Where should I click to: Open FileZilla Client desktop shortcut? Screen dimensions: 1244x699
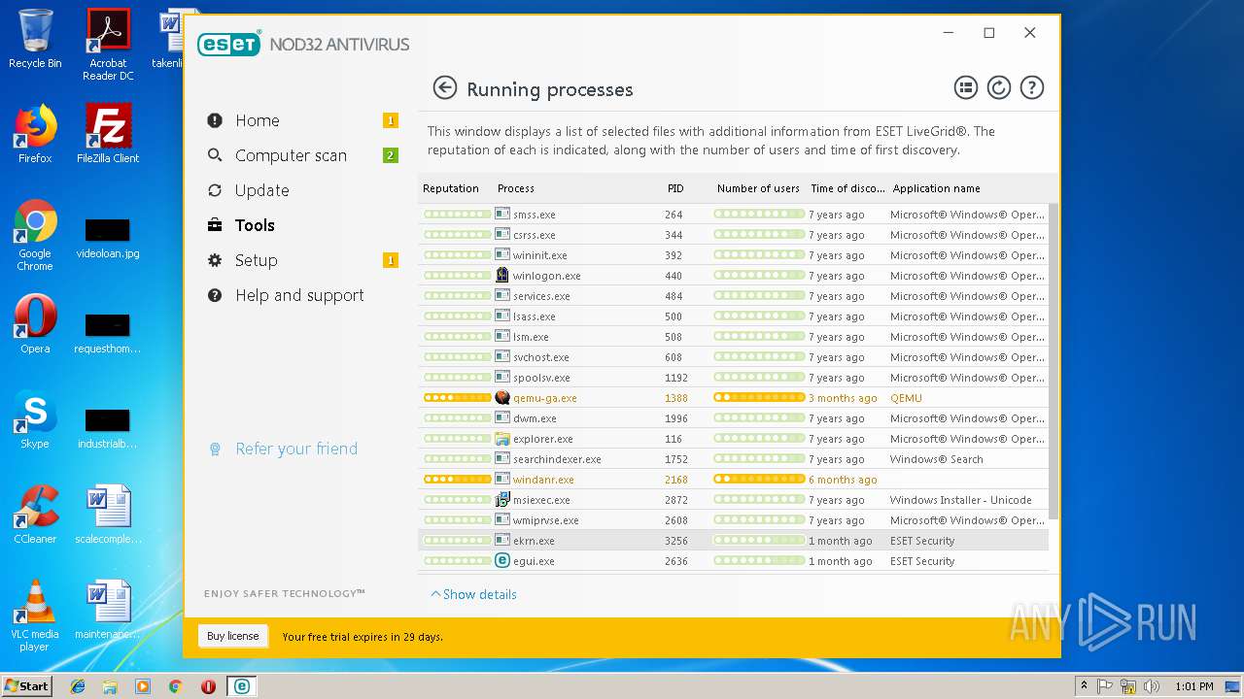[108, 134]
